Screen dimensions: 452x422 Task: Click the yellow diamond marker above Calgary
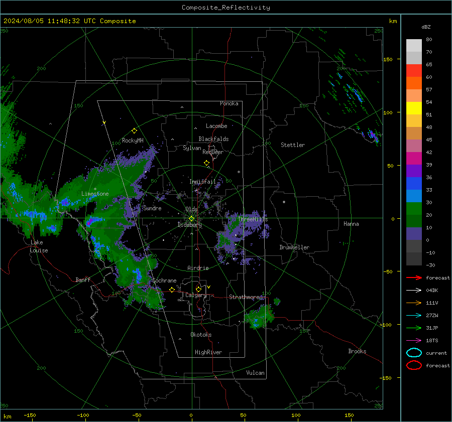point(198,289)
